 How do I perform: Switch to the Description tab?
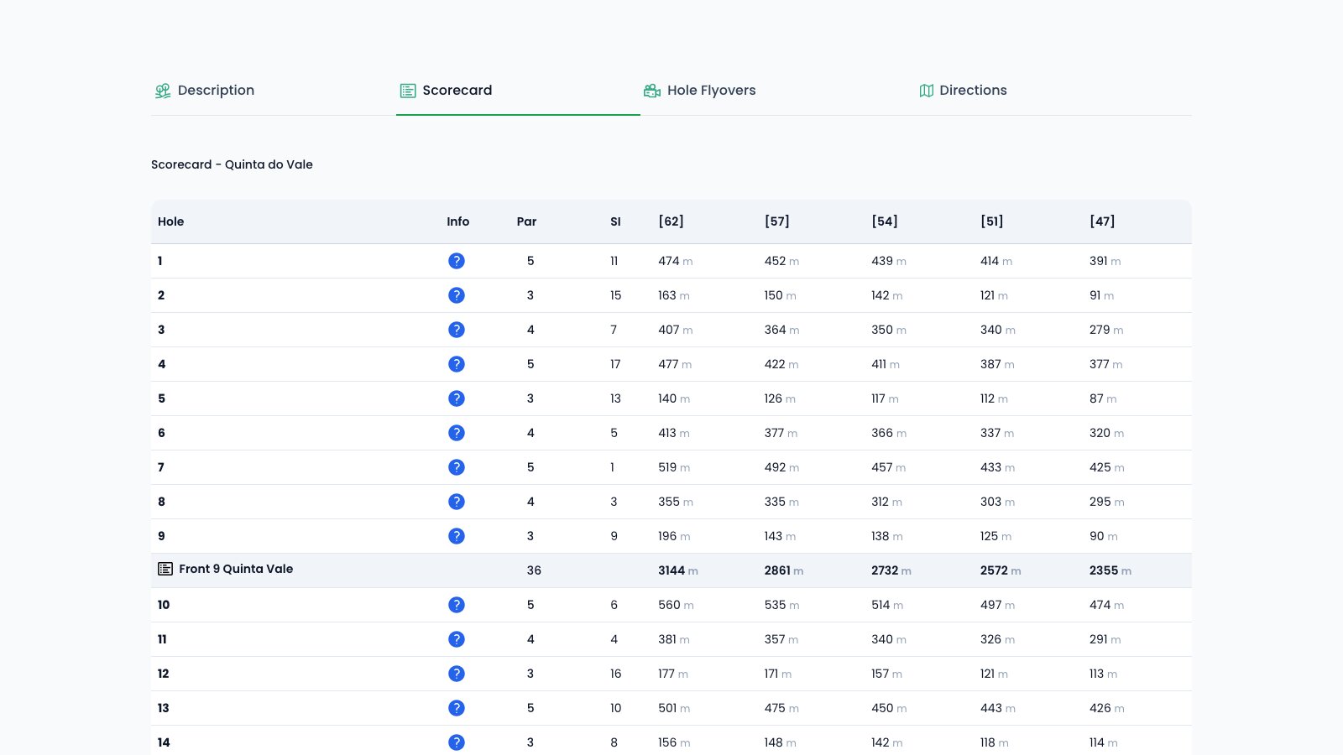click(x=205, y=91)
